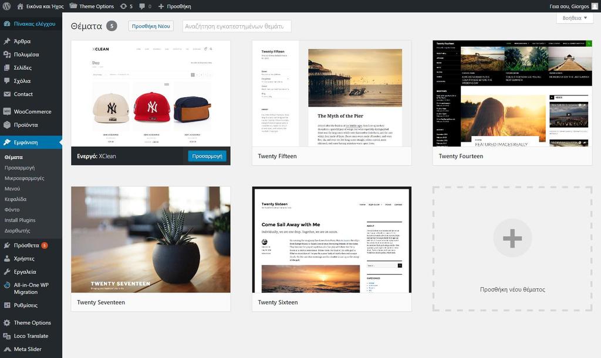Click the pages icon for Σελίδες

[x=7, y=68]
